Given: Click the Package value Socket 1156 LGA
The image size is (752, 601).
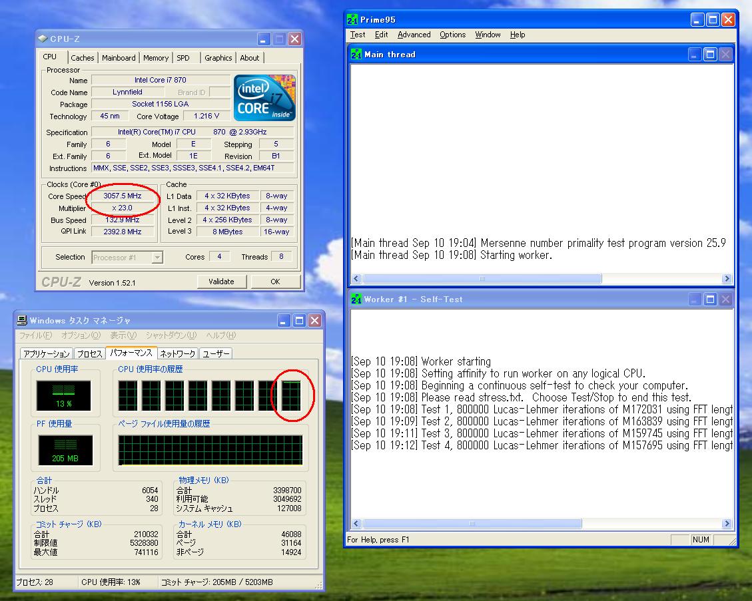Looking at the screenshot, I should tap(160, 104).
